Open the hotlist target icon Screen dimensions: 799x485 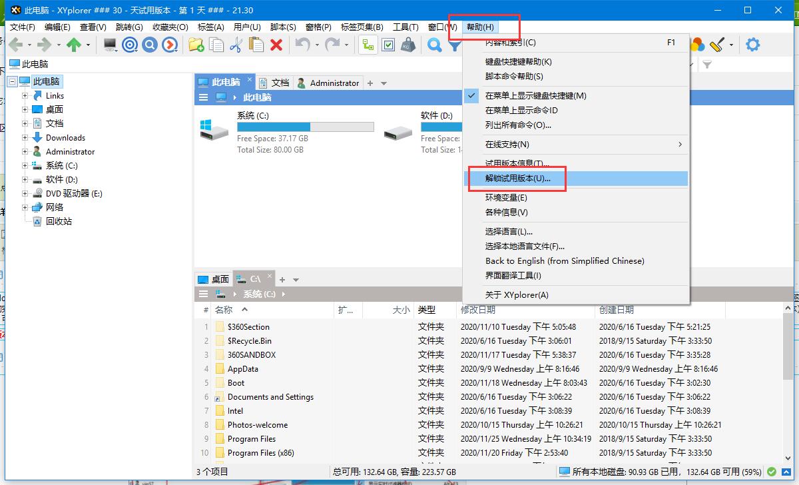(x=130, y=45)
